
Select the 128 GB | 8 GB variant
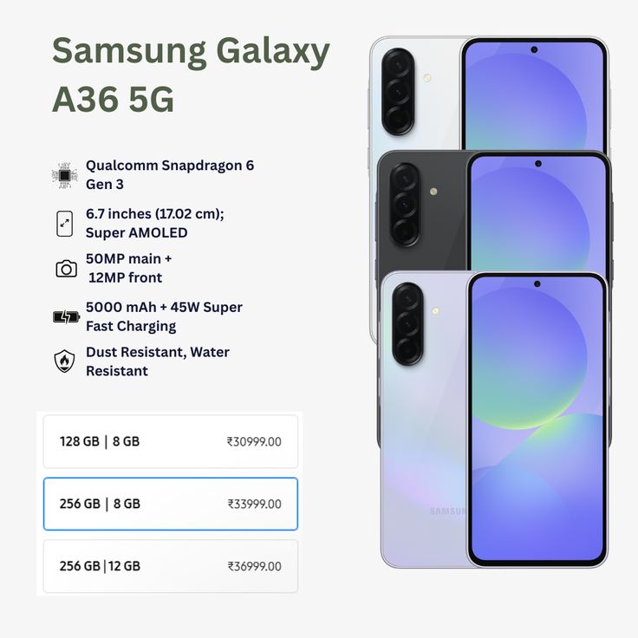[x=171, y=441]
